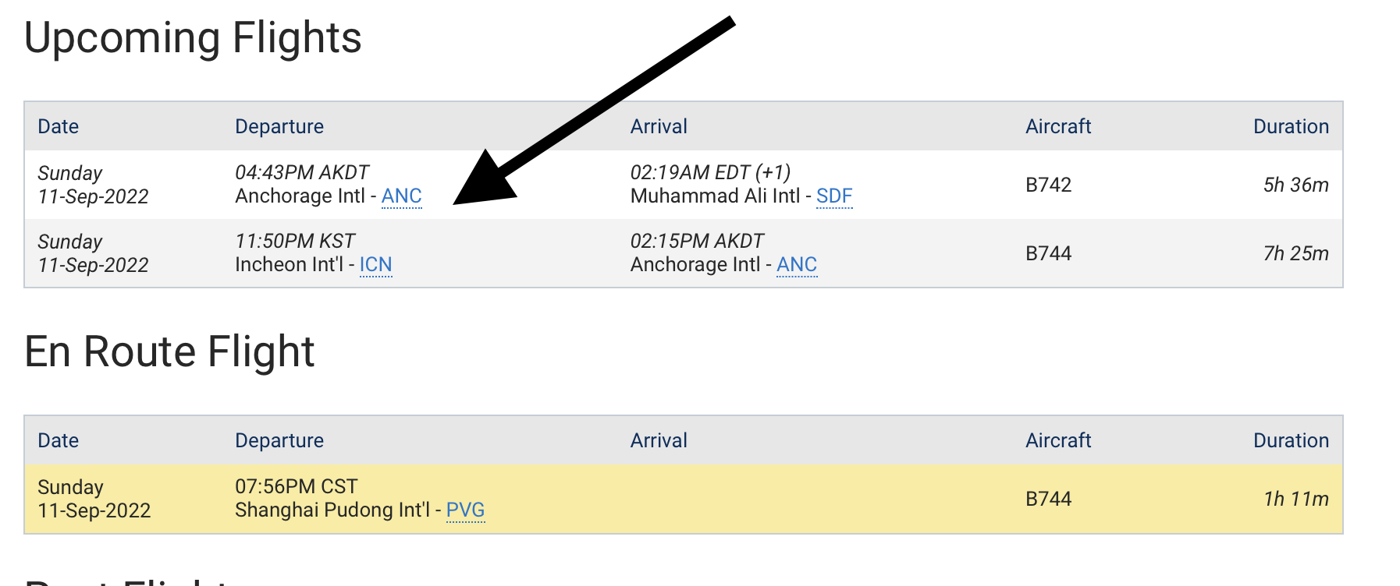The width and height of the screenshot is (1400, 586).
Task: Open the ANC link under Anchorage departure
Action: 401,196
